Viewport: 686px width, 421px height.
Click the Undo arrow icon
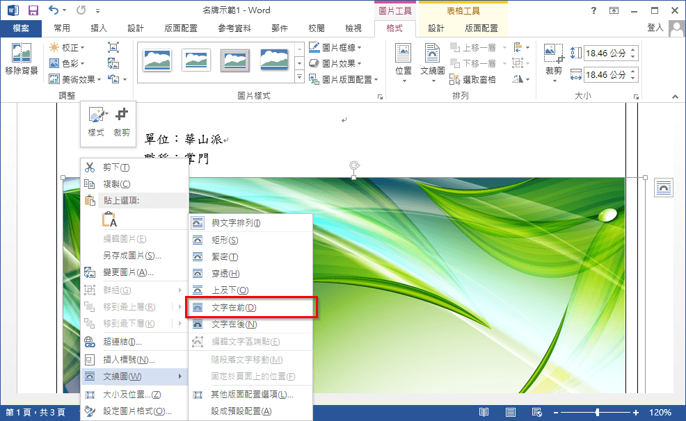click(54, 10)
